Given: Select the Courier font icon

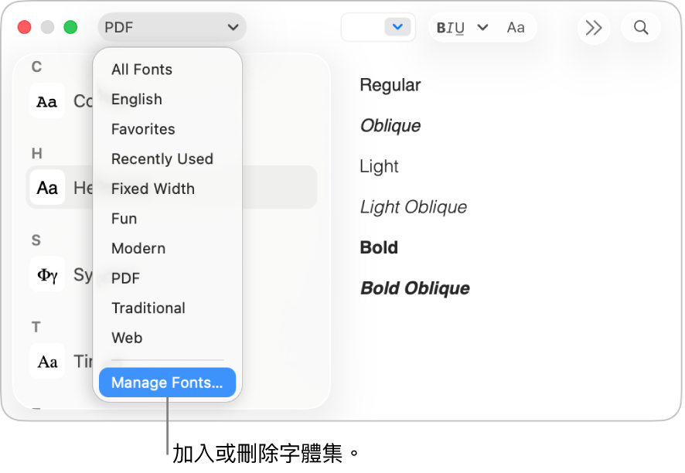Looking at the screenshot, I should (x=47, y=101).
